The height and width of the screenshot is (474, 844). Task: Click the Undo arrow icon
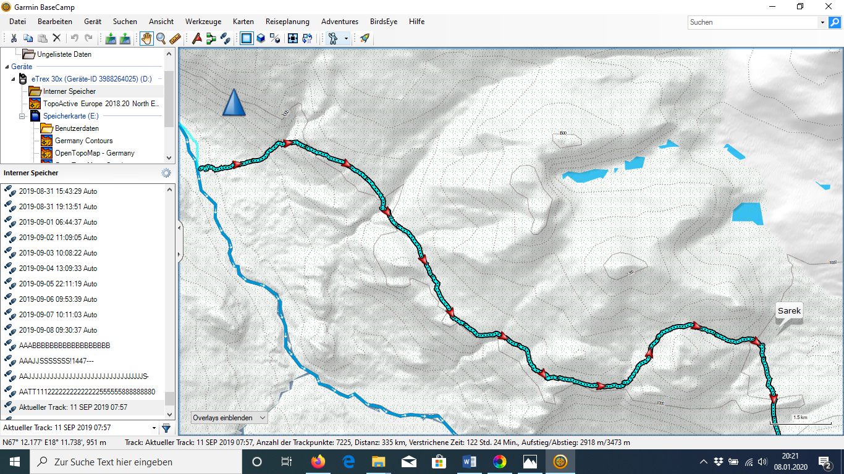(x=74, y=38)
